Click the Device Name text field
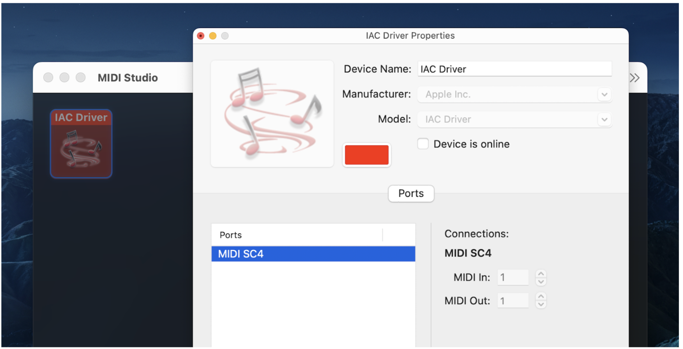 (514, 69)
